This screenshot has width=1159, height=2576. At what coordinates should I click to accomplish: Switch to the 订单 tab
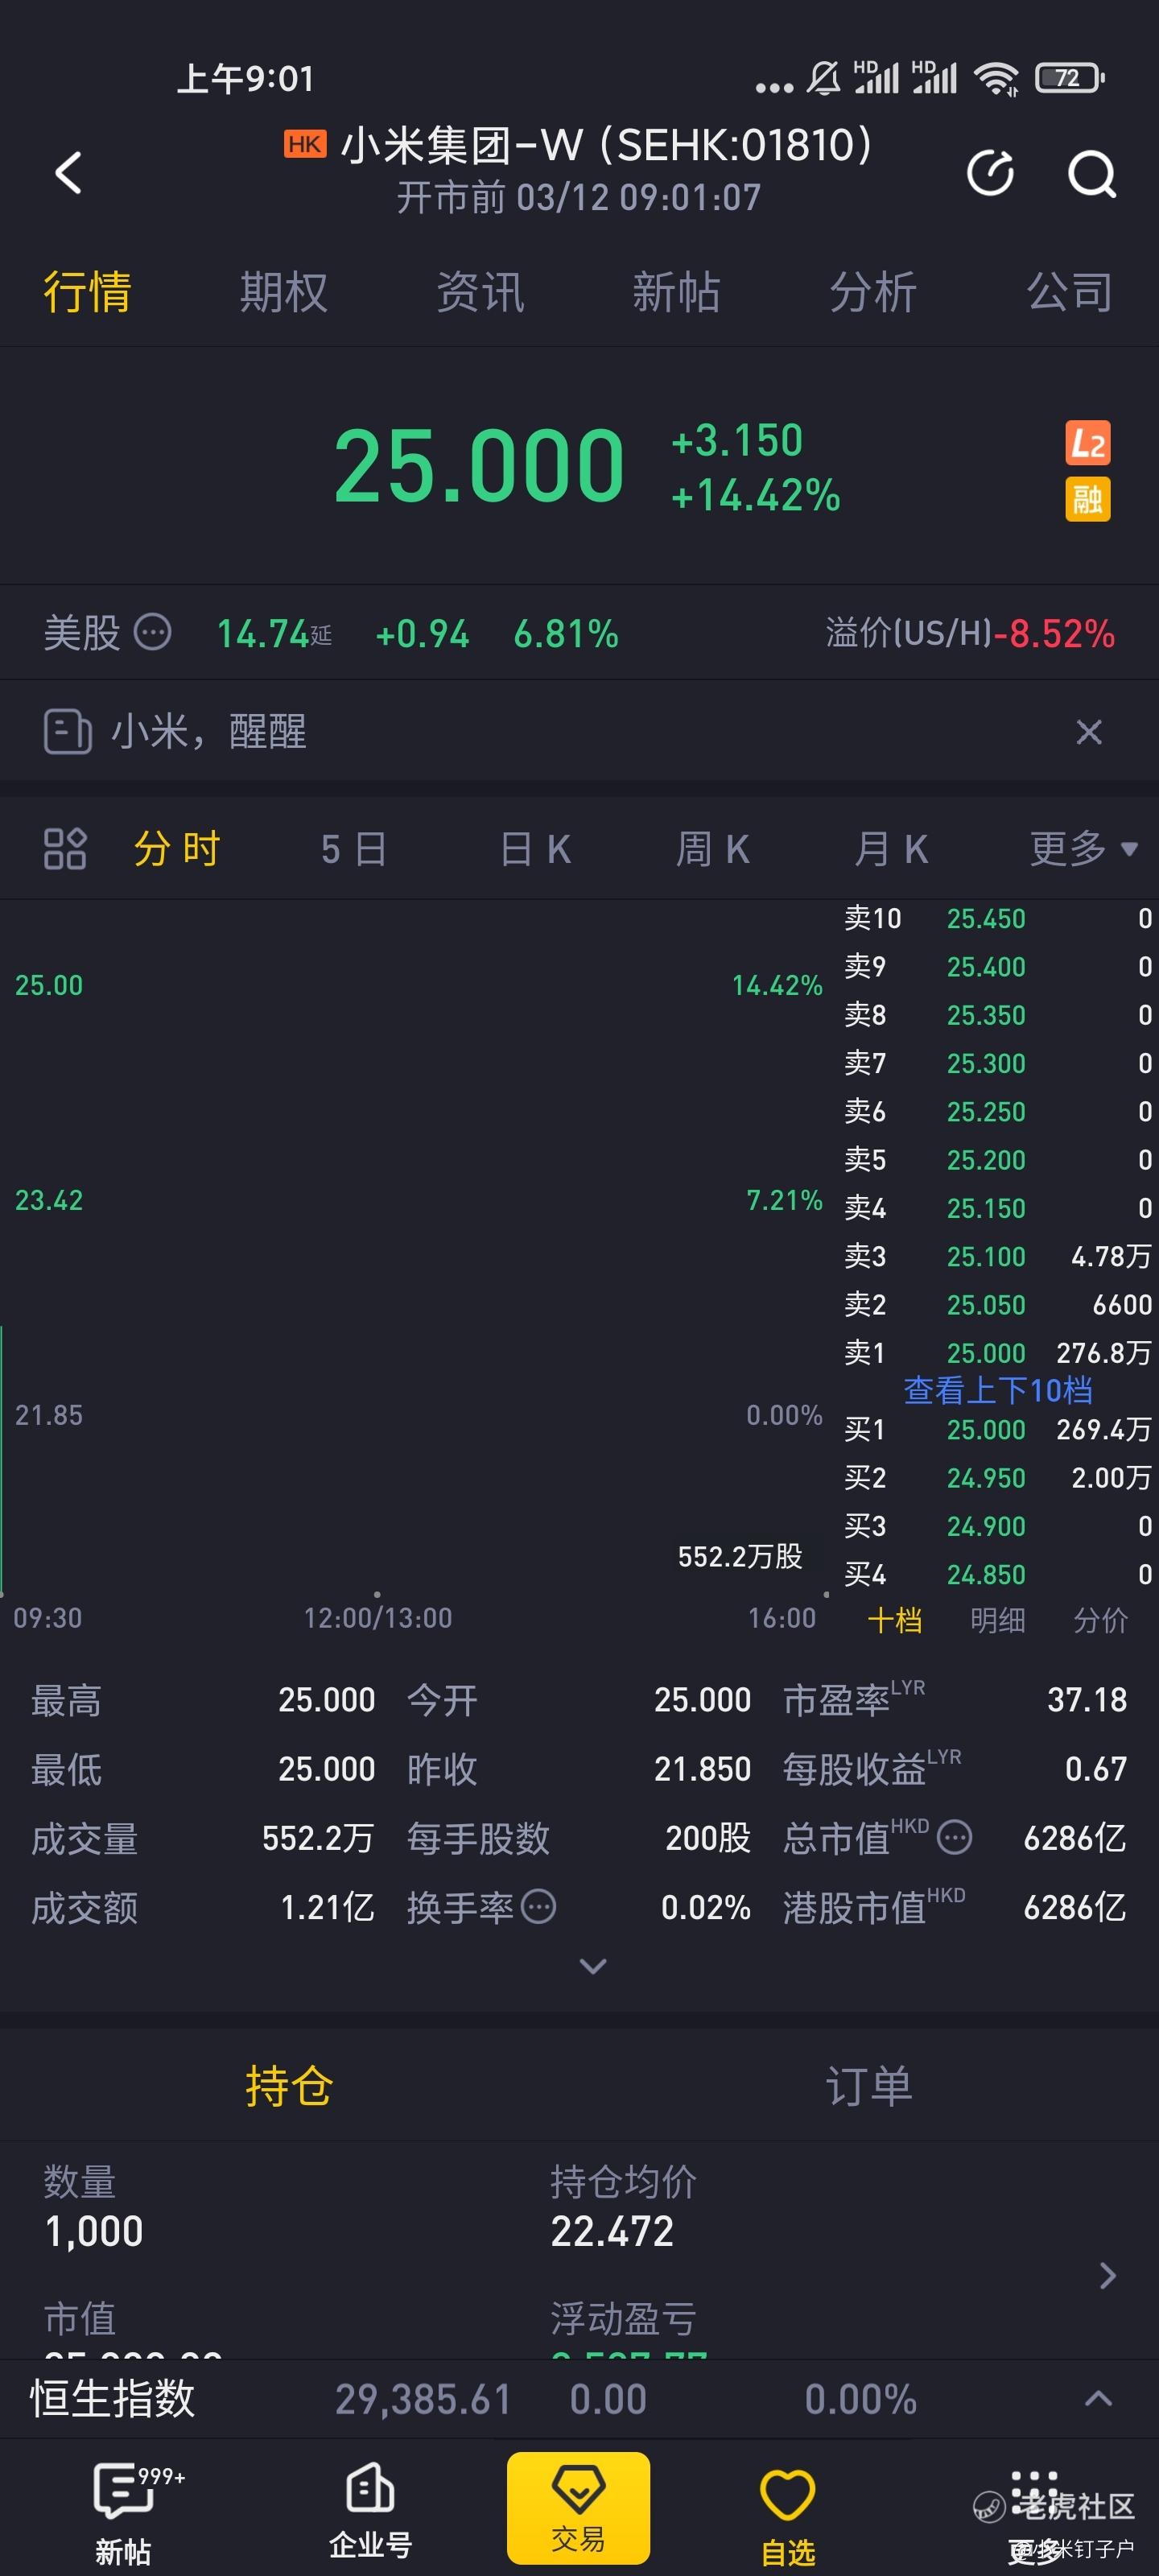[869, 2086]
